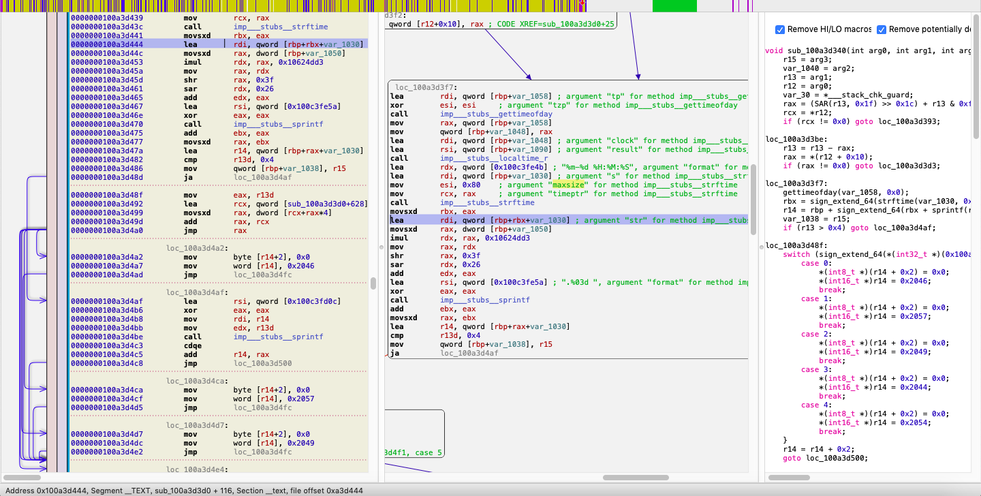Click the green segment in the navigation bar
This screenshot has width=981, height=496.
674,5
